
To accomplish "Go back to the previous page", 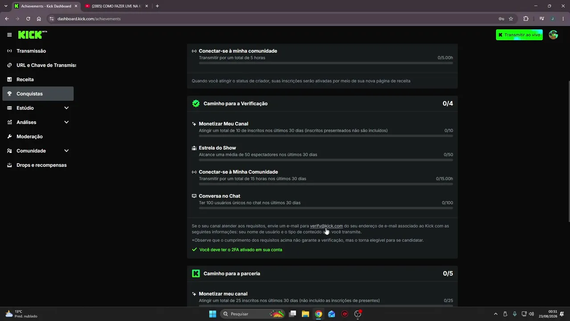I will coord(7,19).
